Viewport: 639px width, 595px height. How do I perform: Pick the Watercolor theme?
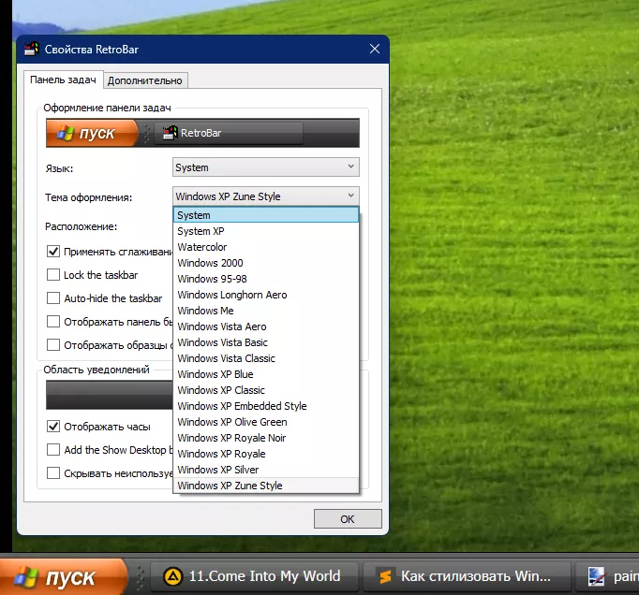(x=266, y=247)
